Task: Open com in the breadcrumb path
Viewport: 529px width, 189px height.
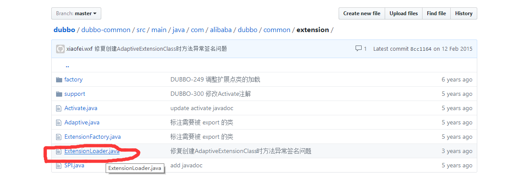Action: click(197, 30)
